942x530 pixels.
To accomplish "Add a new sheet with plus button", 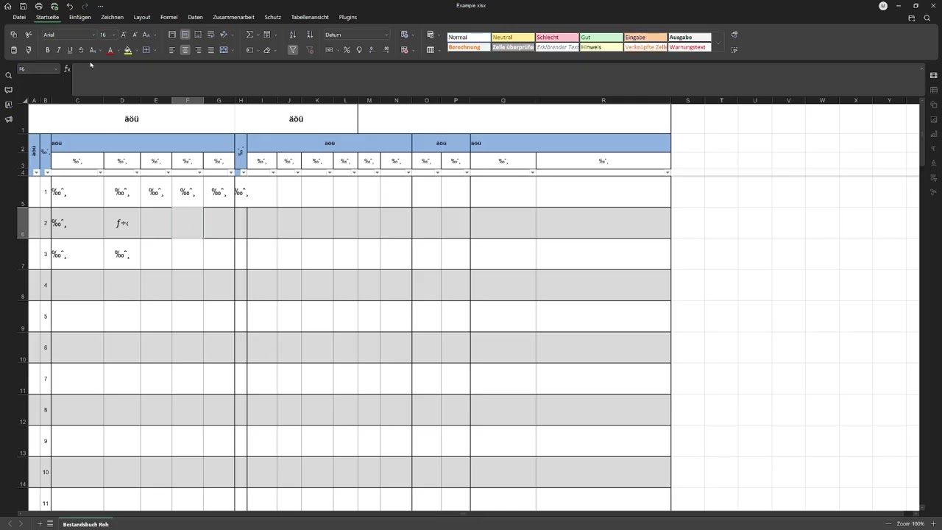I will 39,524.
